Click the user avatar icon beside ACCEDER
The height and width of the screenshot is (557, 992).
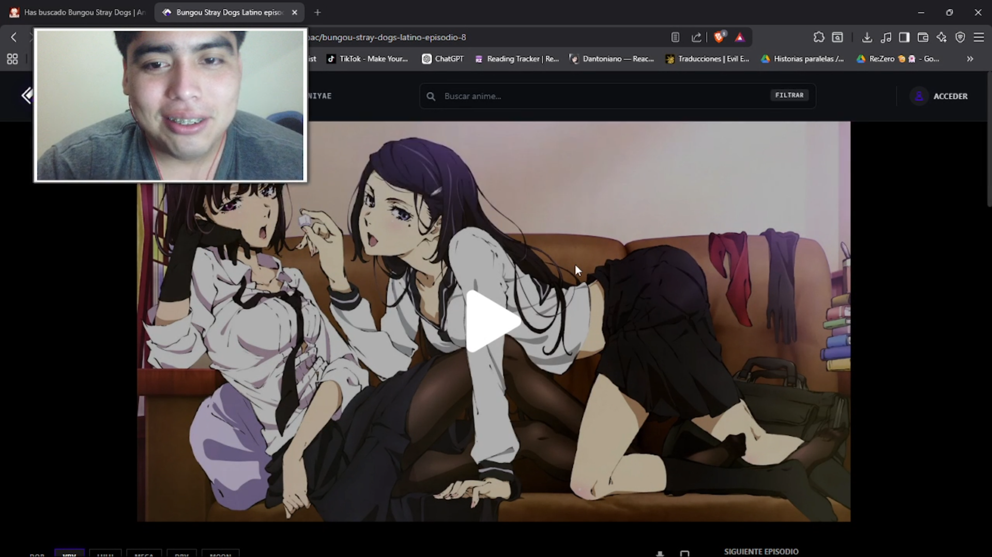(919, 96)
